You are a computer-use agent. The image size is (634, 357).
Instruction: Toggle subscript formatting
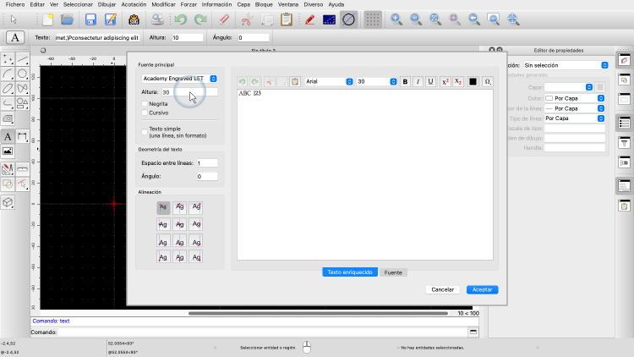coord(458,81)
